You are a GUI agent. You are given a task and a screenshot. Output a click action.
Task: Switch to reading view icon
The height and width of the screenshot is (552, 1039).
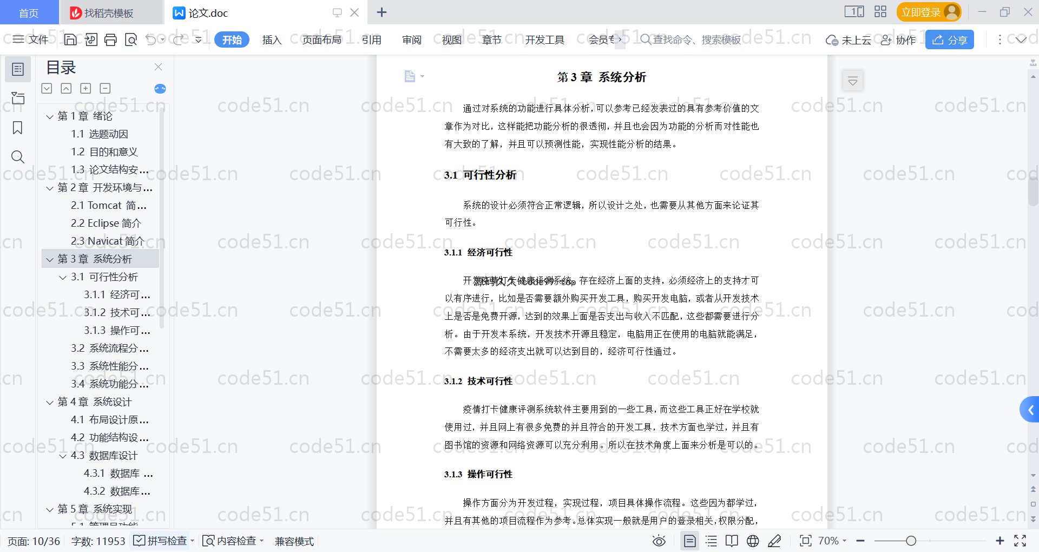(x=732, y=541)
